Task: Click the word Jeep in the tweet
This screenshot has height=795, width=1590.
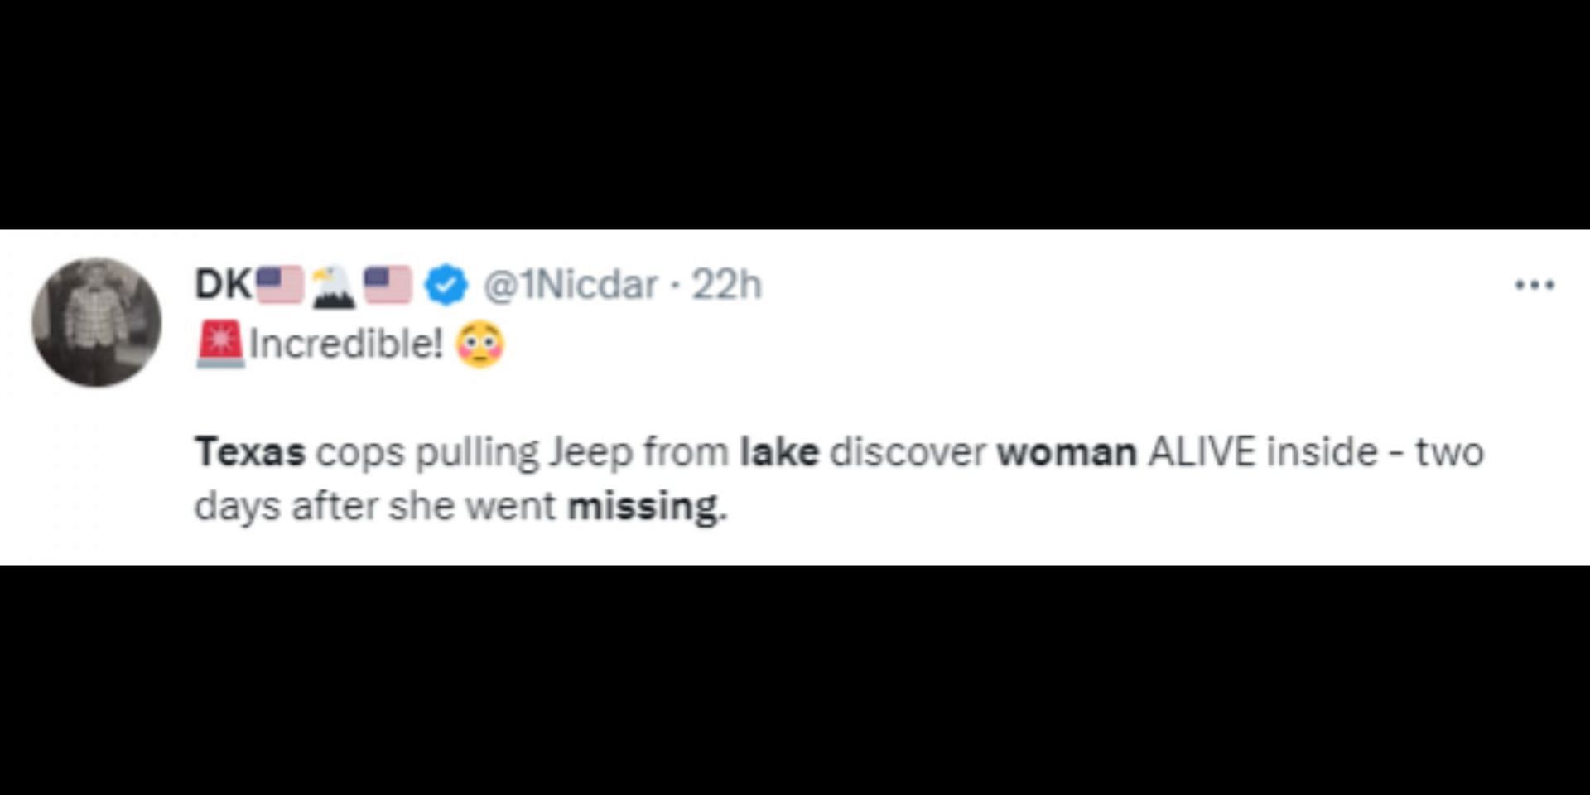Action: click(x=590, y=454)
